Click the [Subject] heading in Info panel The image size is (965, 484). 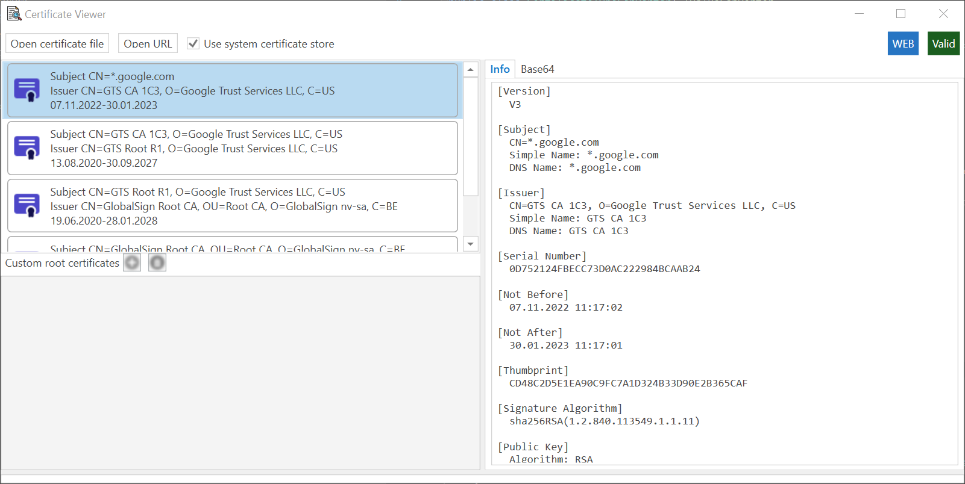(x=524, y=130)
